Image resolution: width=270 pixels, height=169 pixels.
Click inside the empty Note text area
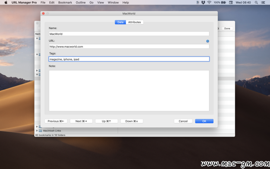[x=129, y=91]
